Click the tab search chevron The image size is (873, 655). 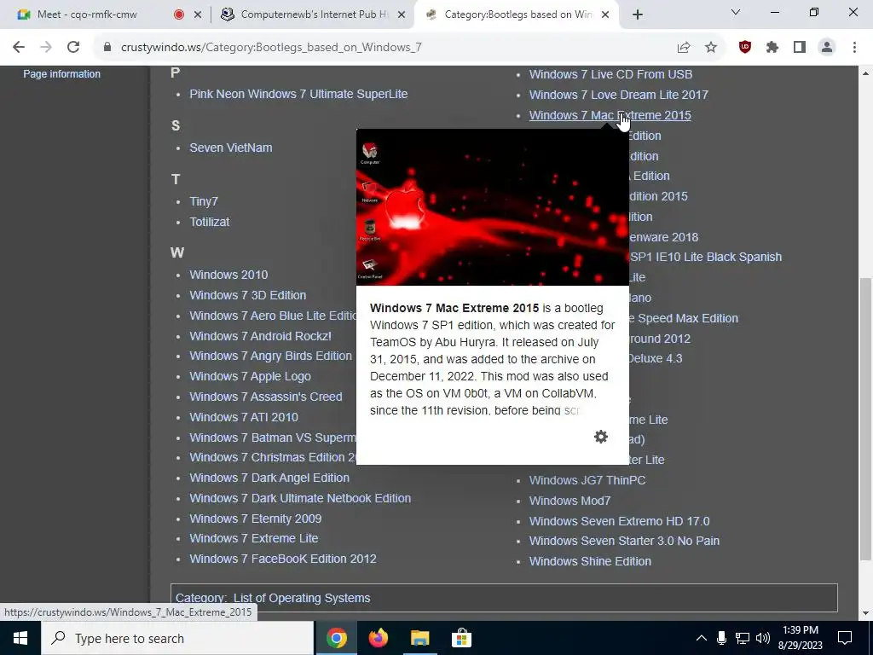coord(736,12)
